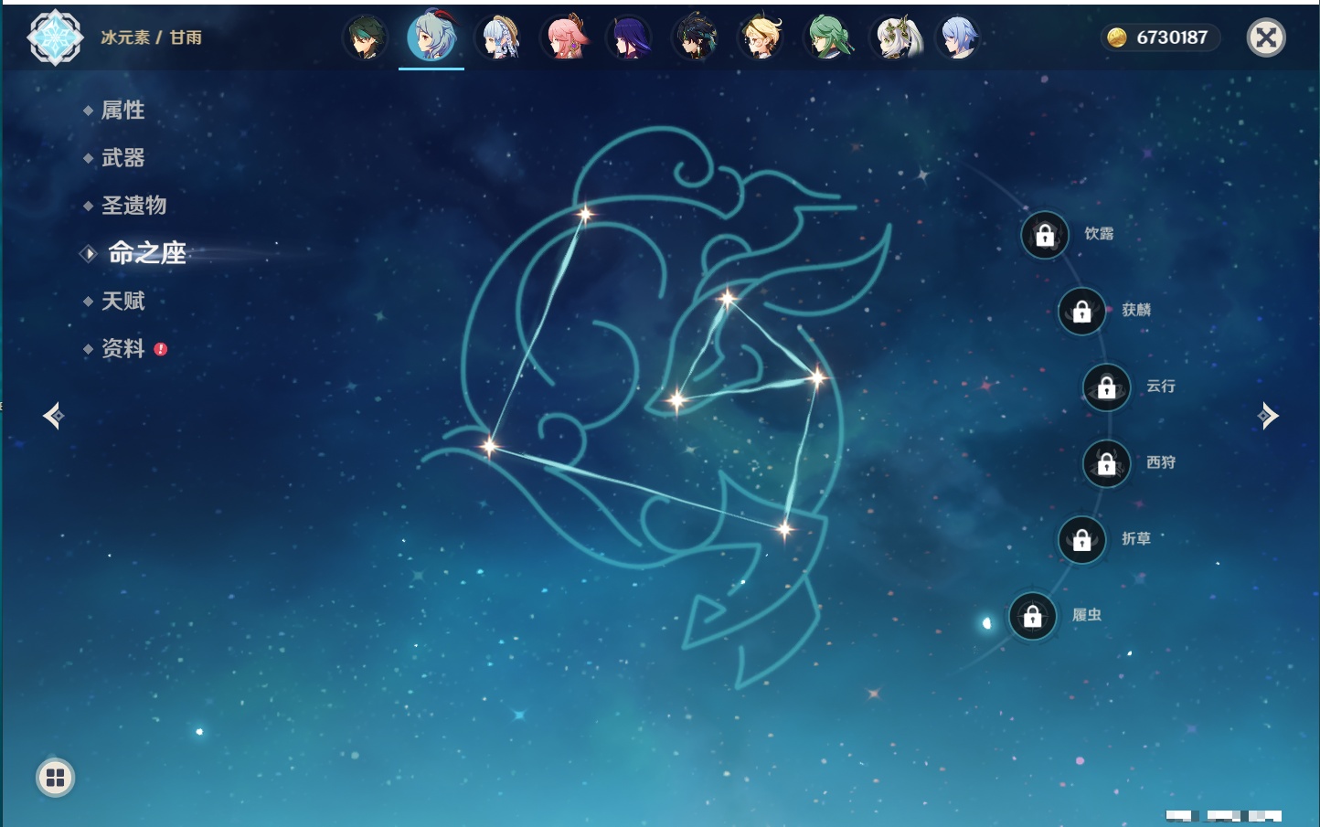Click the 西狩 constellation label
The image size is (1320, 827).
[1161, 462]
